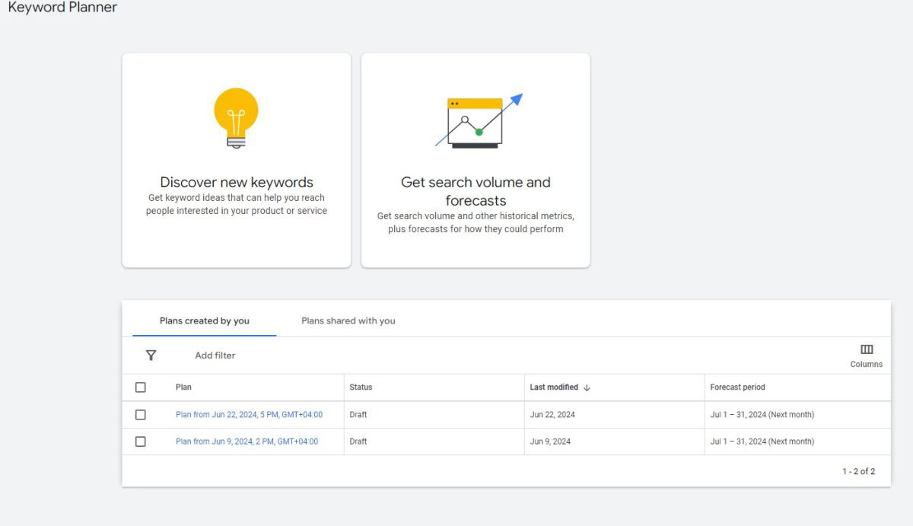Click Add filter text field

click(215, 355)
